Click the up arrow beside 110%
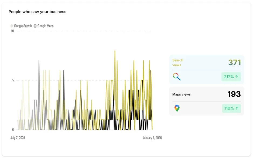 point(237,108)
